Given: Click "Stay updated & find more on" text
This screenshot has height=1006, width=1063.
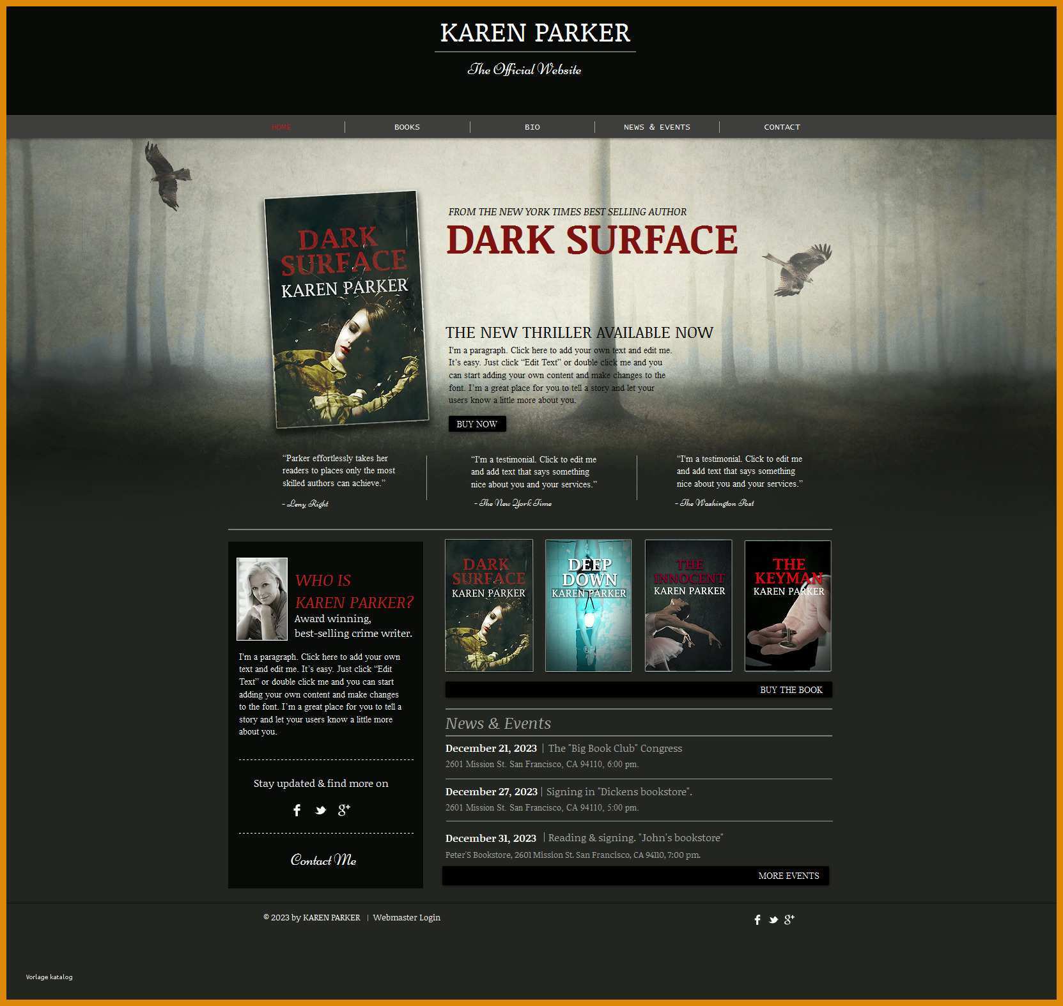Looking at the screenshot, I should 321,783.
